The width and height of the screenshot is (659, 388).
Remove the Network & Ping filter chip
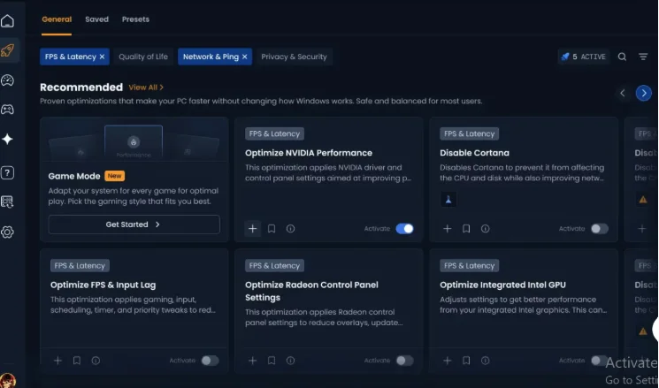[x=245, y=57]
